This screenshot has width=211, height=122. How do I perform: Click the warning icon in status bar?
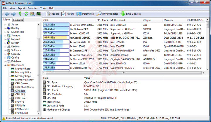4,118
